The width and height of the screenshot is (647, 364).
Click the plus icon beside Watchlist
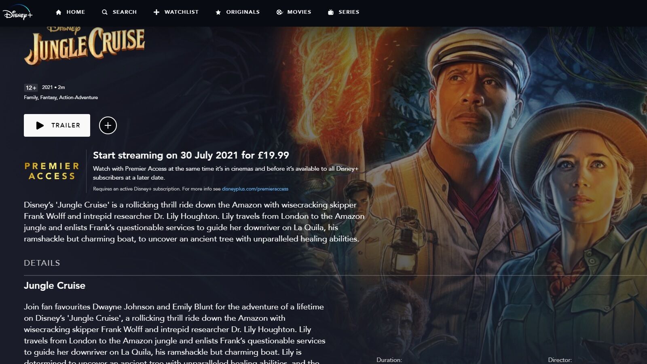click(156, 12)
